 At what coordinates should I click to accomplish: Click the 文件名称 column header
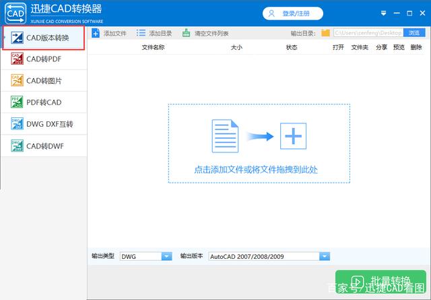[153, 47]
